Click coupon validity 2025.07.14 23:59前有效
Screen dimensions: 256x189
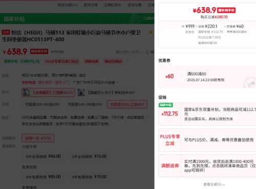pos(206,80)
